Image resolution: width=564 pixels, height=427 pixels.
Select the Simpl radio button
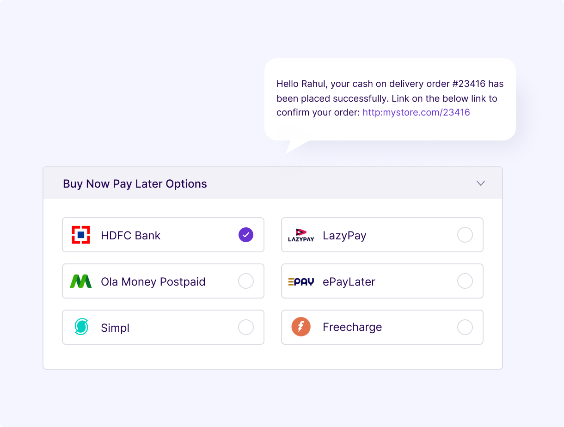tap(246, 327)
